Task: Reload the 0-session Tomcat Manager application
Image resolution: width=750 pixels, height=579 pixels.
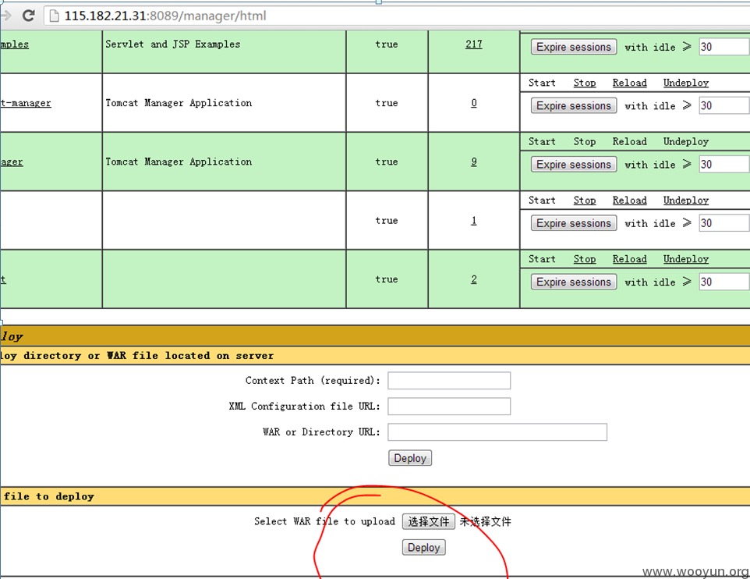Action: 629,83
